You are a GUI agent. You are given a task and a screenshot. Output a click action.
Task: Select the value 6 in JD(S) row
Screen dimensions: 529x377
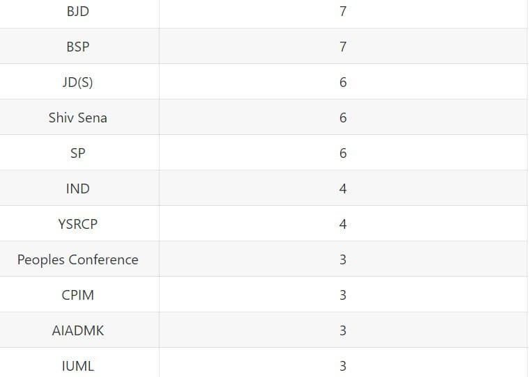tap(343, 82)
